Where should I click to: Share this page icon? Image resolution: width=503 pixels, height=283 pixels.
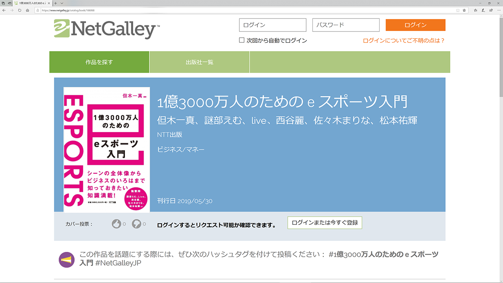[x=490, y=10]
